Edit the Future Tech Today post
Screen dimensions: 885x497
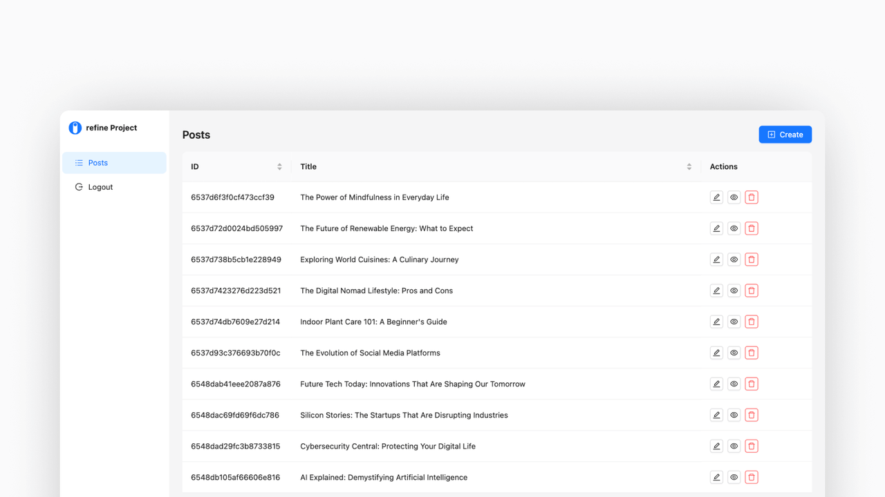click(716, 384)
